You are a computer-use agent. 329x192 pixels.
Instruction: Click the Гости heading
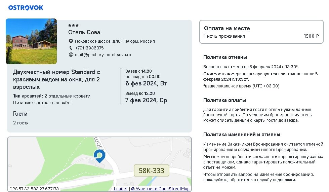20,114
